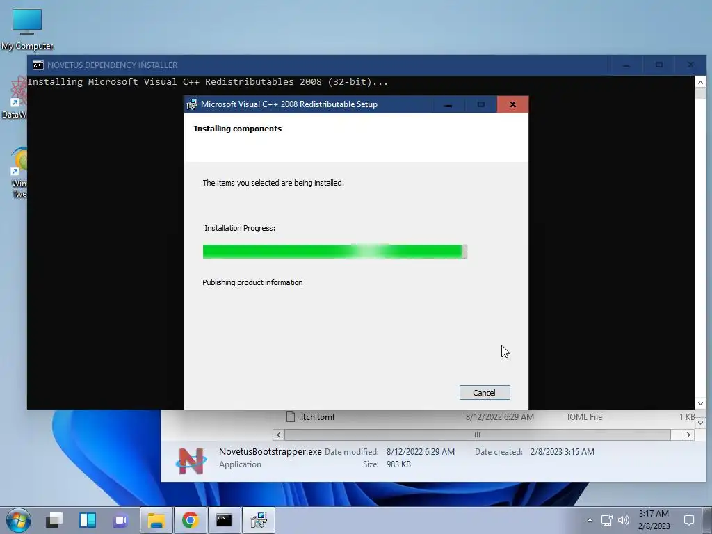
Task: Open My Computer desktop icon
Action: click(x=27, y=29)
